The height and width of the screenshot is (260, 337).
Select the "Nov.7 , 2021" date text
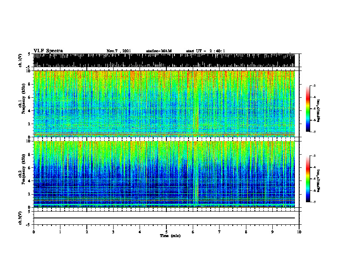pos(119,51)
